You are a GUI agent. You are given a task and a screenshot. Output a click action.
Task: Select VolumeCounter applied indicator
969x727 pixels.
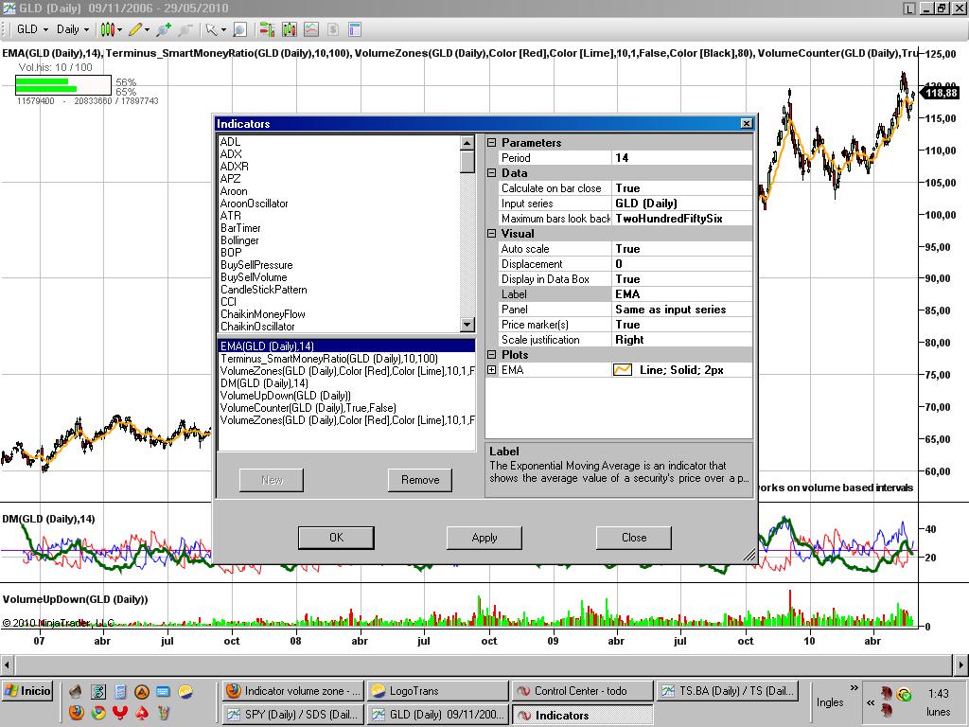(308, 408)
